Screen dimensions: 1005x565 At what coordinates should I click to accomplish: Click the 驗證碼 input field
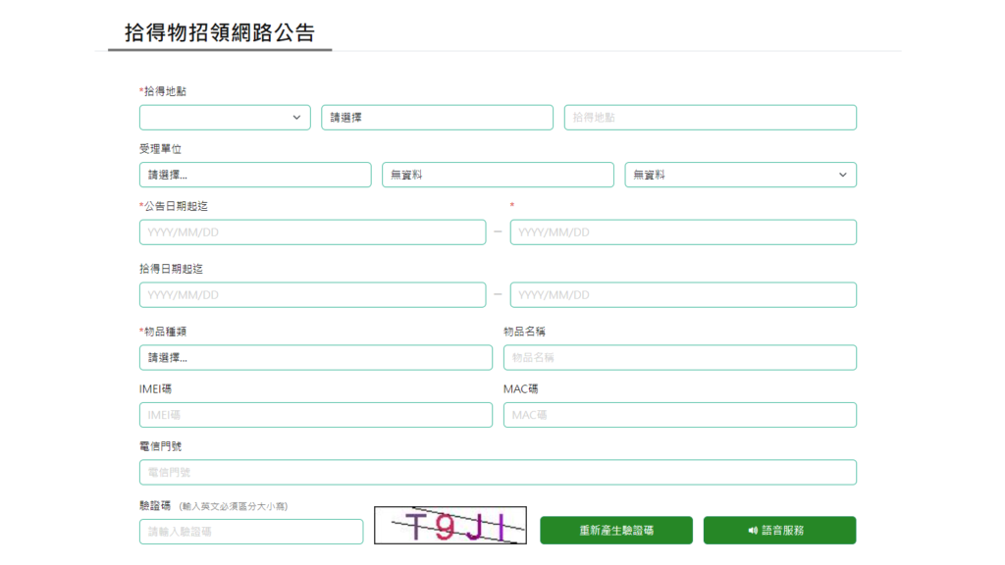point(251,532)
